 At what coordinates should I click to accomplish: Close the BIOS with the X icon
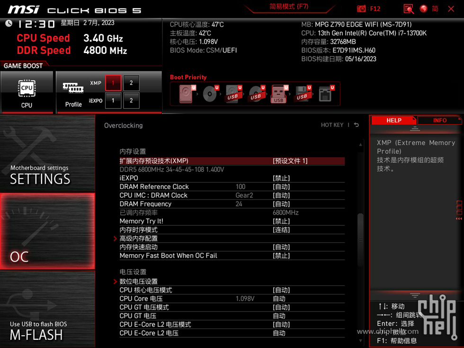pyautogui.click(x=451, y=9)
